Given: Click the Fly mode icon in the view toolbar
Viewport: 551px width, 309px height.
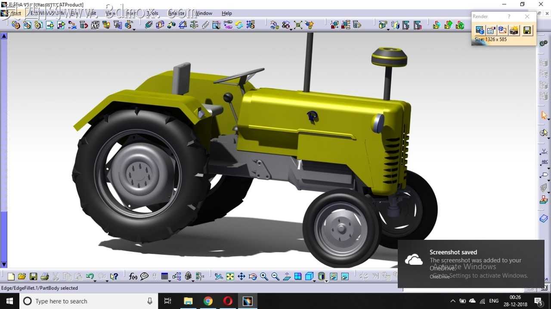Looking at the screenshot, I should tap(219, 276).
